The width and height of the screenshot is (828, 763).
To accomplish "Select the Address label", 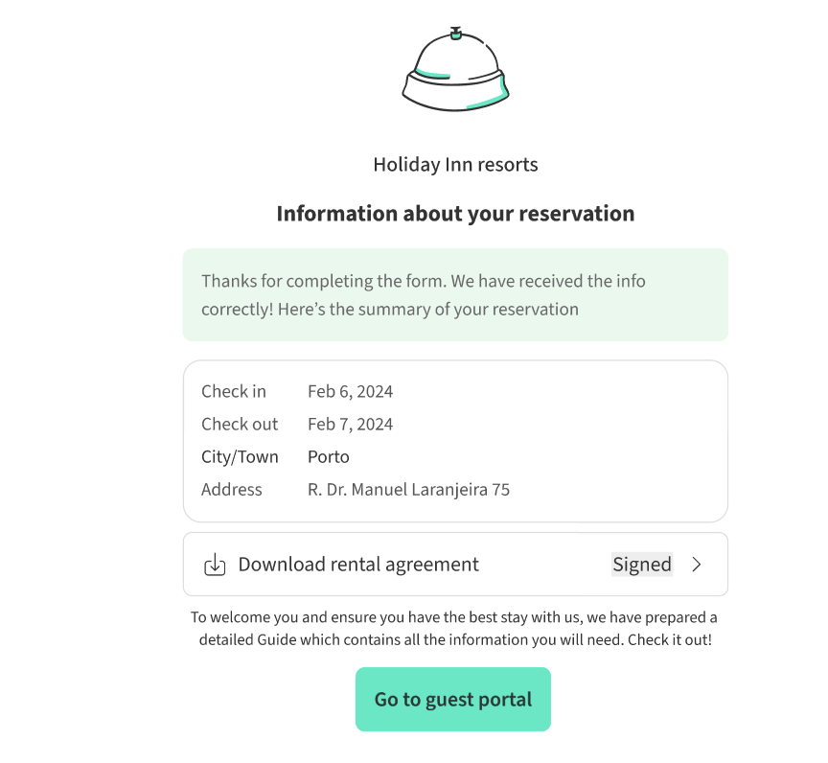I will pos(232,489).
